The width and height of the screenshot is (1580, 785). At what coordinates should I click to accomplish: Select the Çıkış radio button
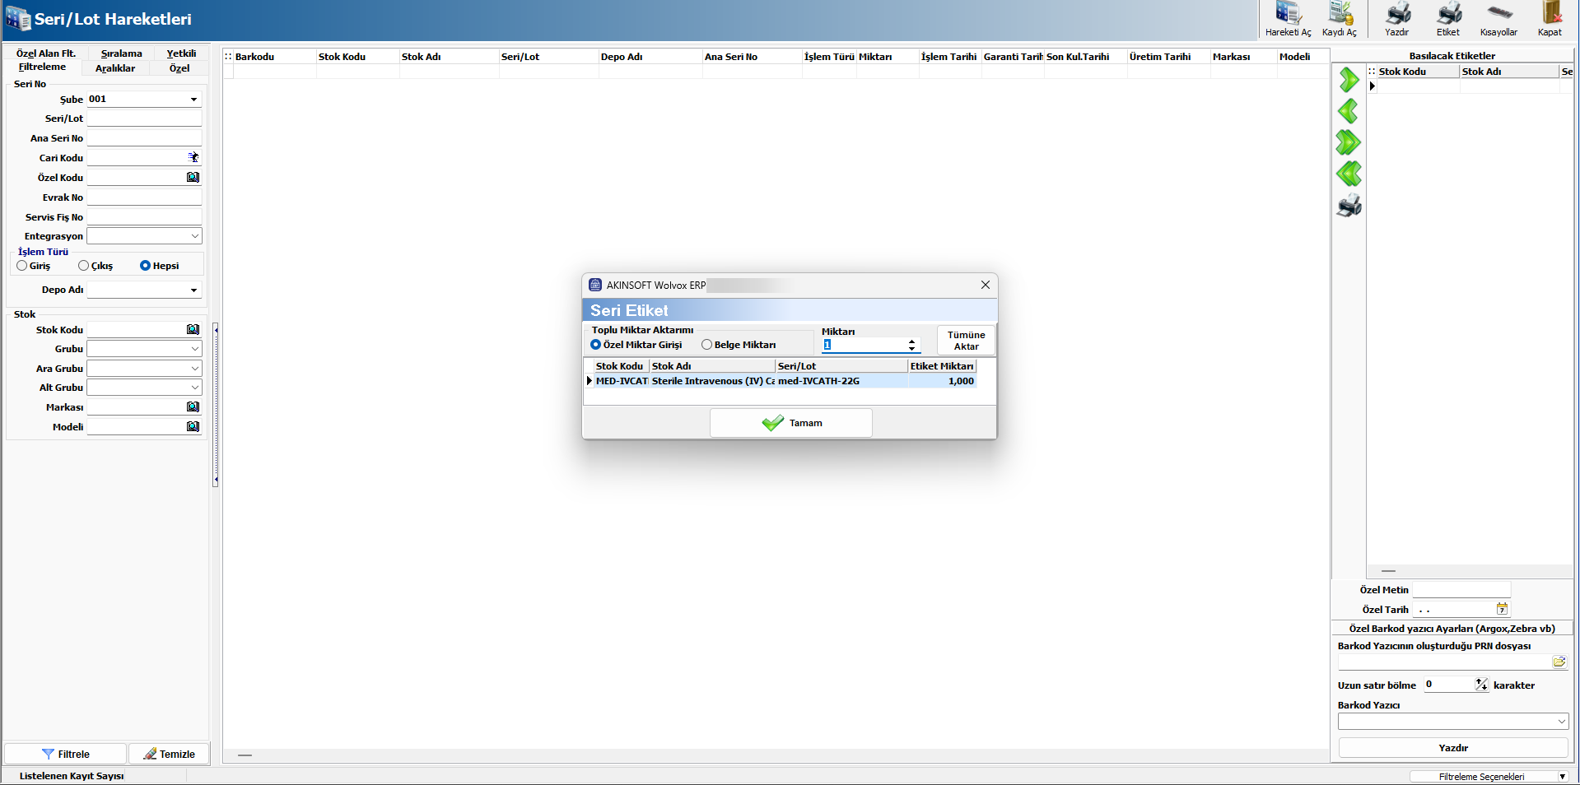point(84,266)
